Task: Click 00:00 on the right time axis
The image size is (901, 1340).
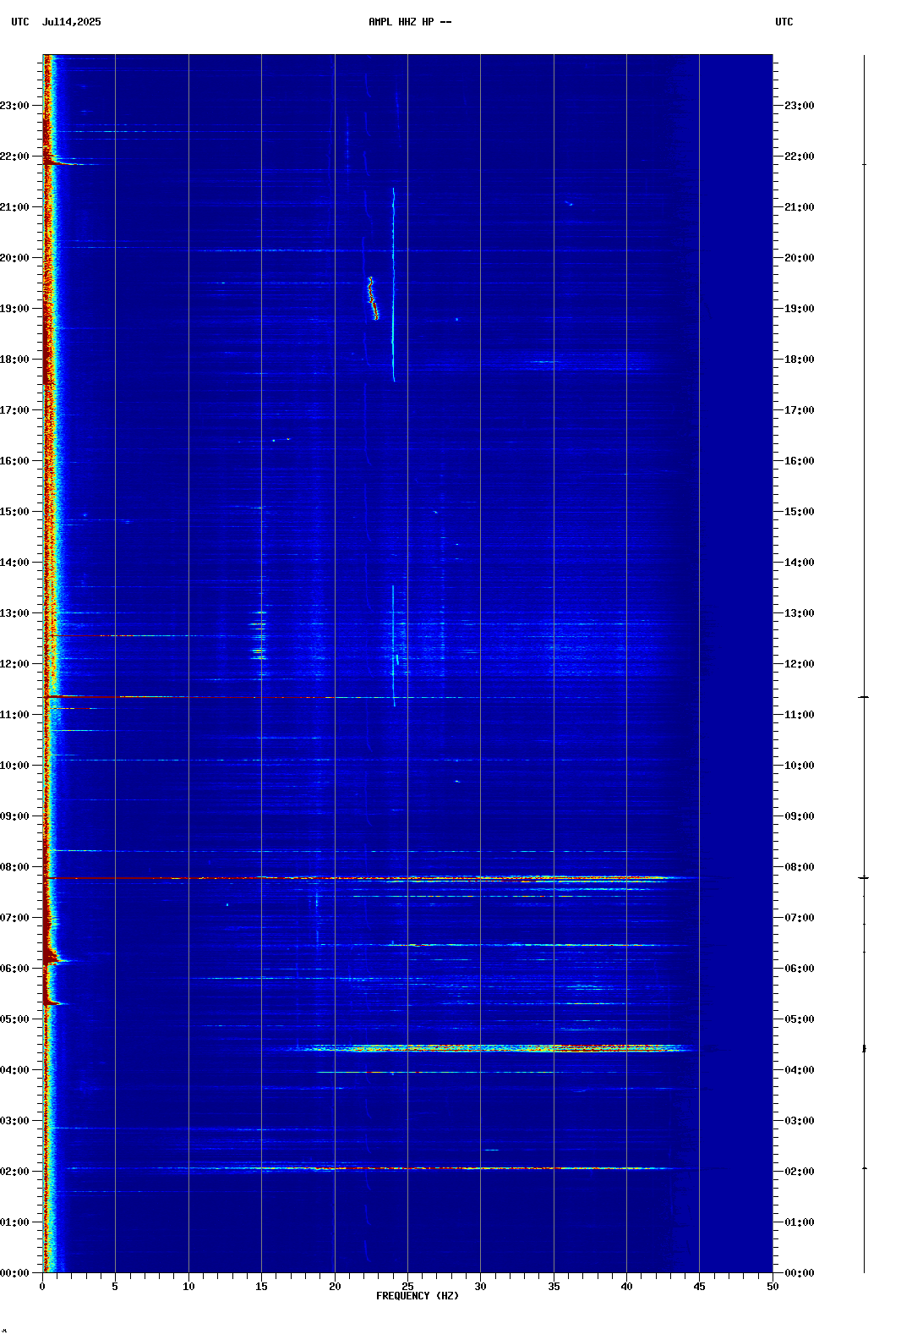Action: pyautogui.click(x=800, y=1273)
